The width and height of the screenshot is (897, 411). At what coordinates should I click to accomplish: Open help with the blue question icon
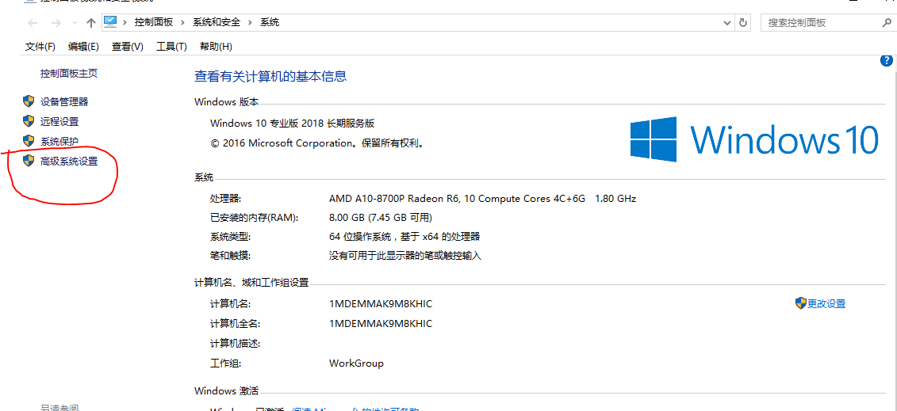pyautogui.click(x=887, y=61)
